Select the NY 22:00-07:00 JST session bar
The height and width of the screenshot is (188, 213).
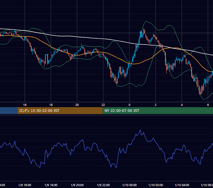[158, 111]
